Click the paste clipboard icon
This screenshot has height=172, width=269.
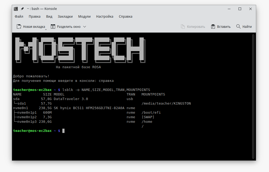click(x=213, y=26)
